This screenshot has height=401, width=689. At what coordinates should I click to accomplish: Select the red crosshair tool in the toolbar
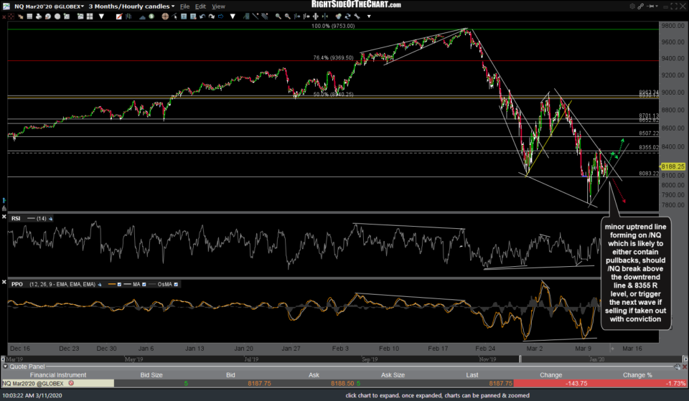tap(11, 16)
